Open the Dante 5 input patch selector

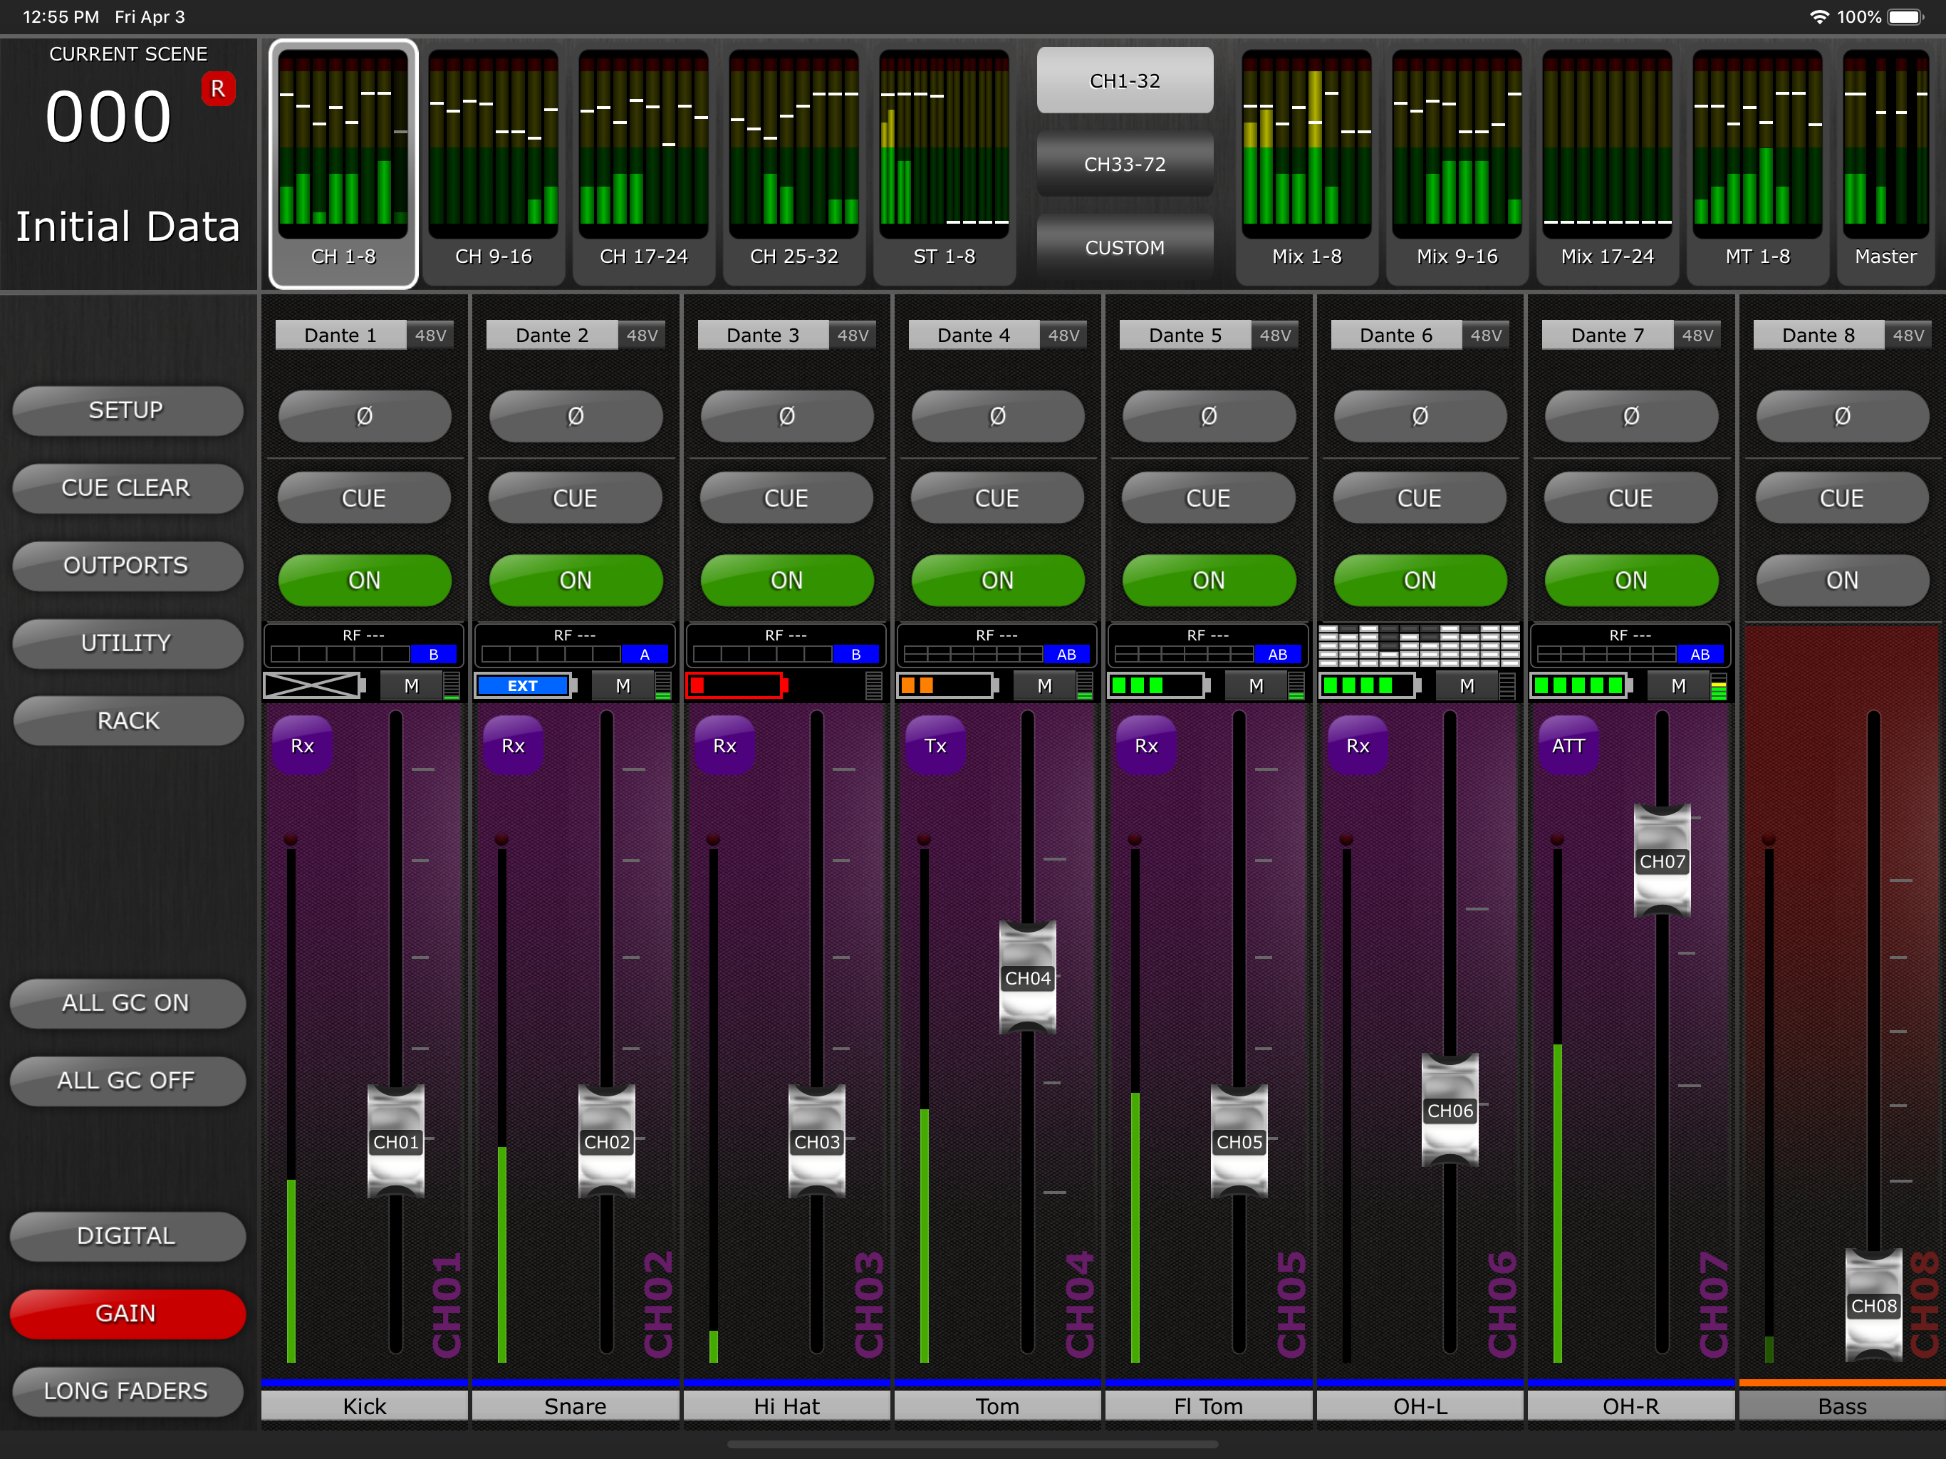coord(1185,336)
